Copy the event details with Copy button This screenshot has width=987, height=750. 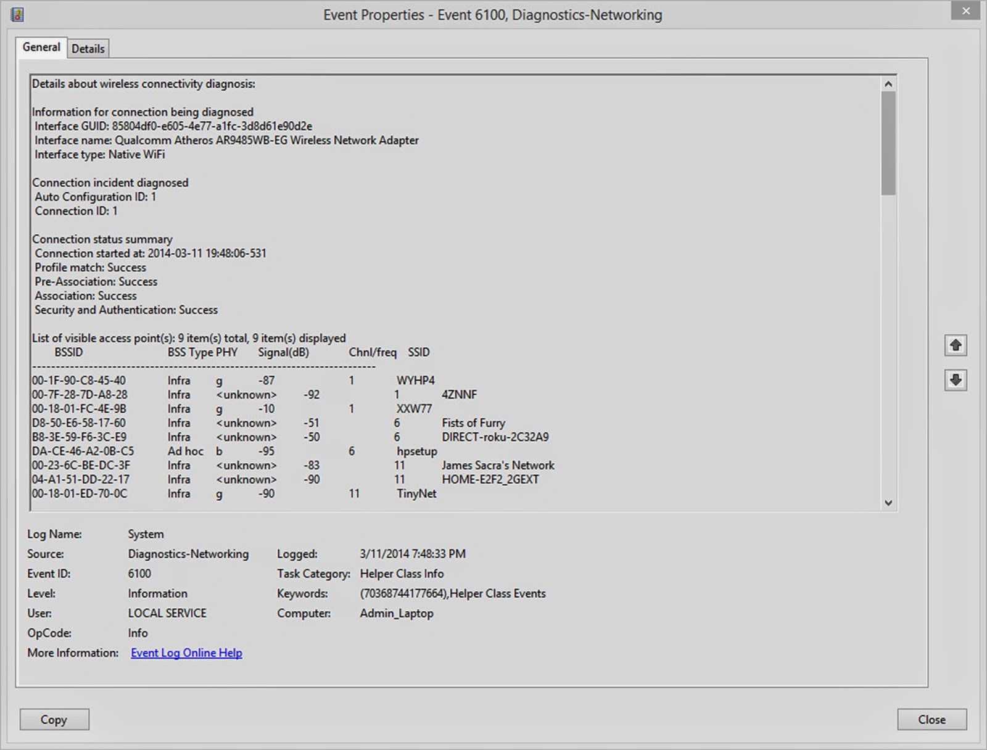(54, 719)
